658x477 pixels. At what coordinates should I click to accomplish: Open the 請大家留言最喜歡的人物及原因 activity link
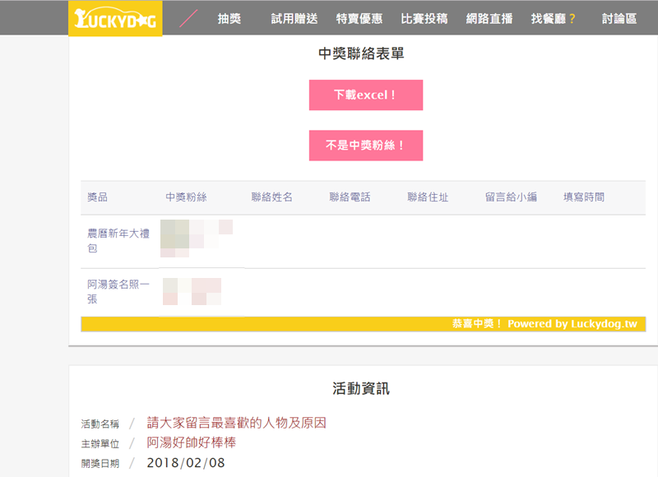(x=237, y=423)
